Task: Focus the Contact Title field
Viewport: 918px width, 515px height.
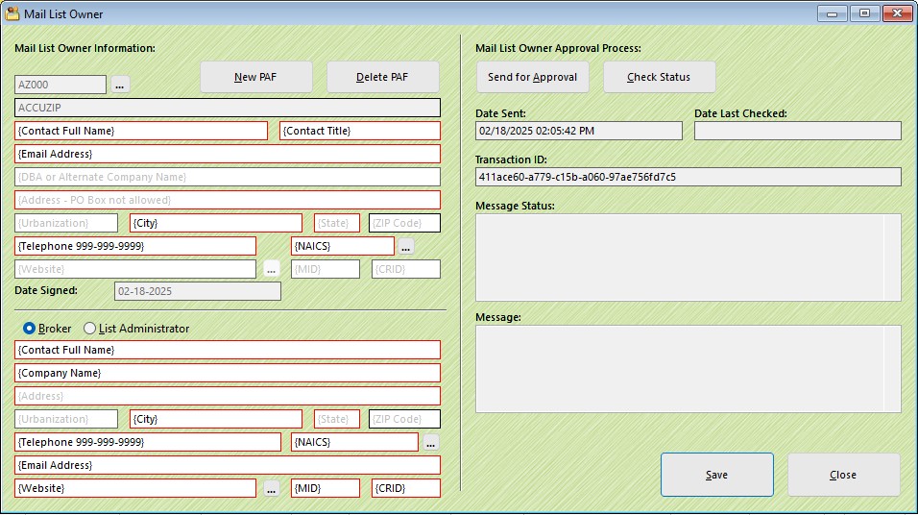Action: click(360, 131)
